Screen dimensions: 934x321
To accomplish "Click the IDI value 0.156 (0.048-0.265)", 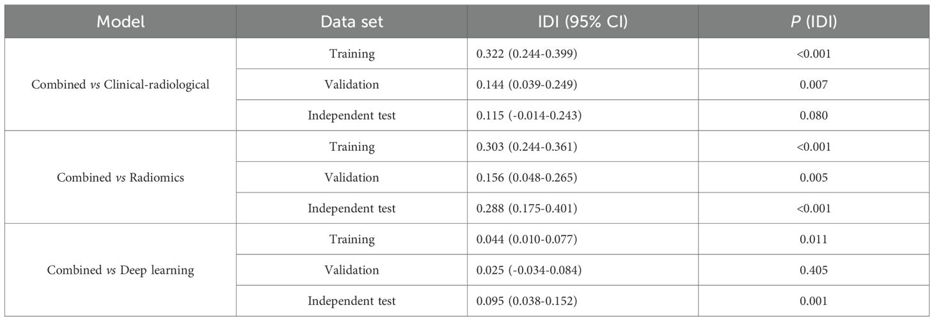I will click(x=528, y=177).
